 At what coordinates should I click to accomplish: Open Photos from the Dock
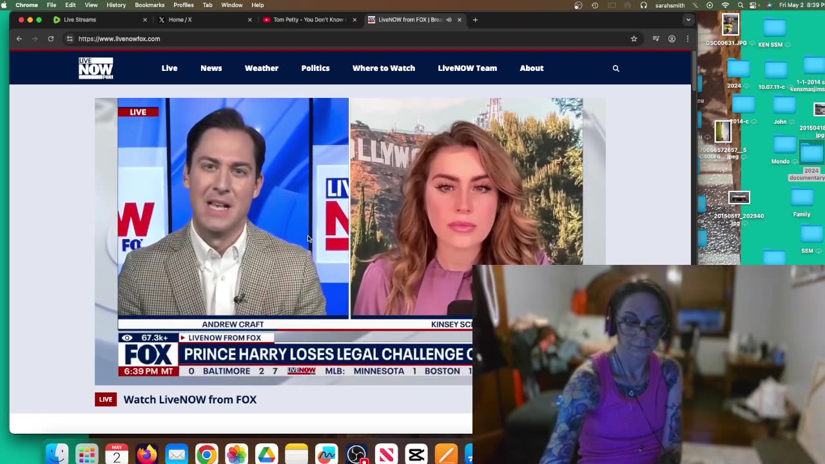click(x=237, y=454)
